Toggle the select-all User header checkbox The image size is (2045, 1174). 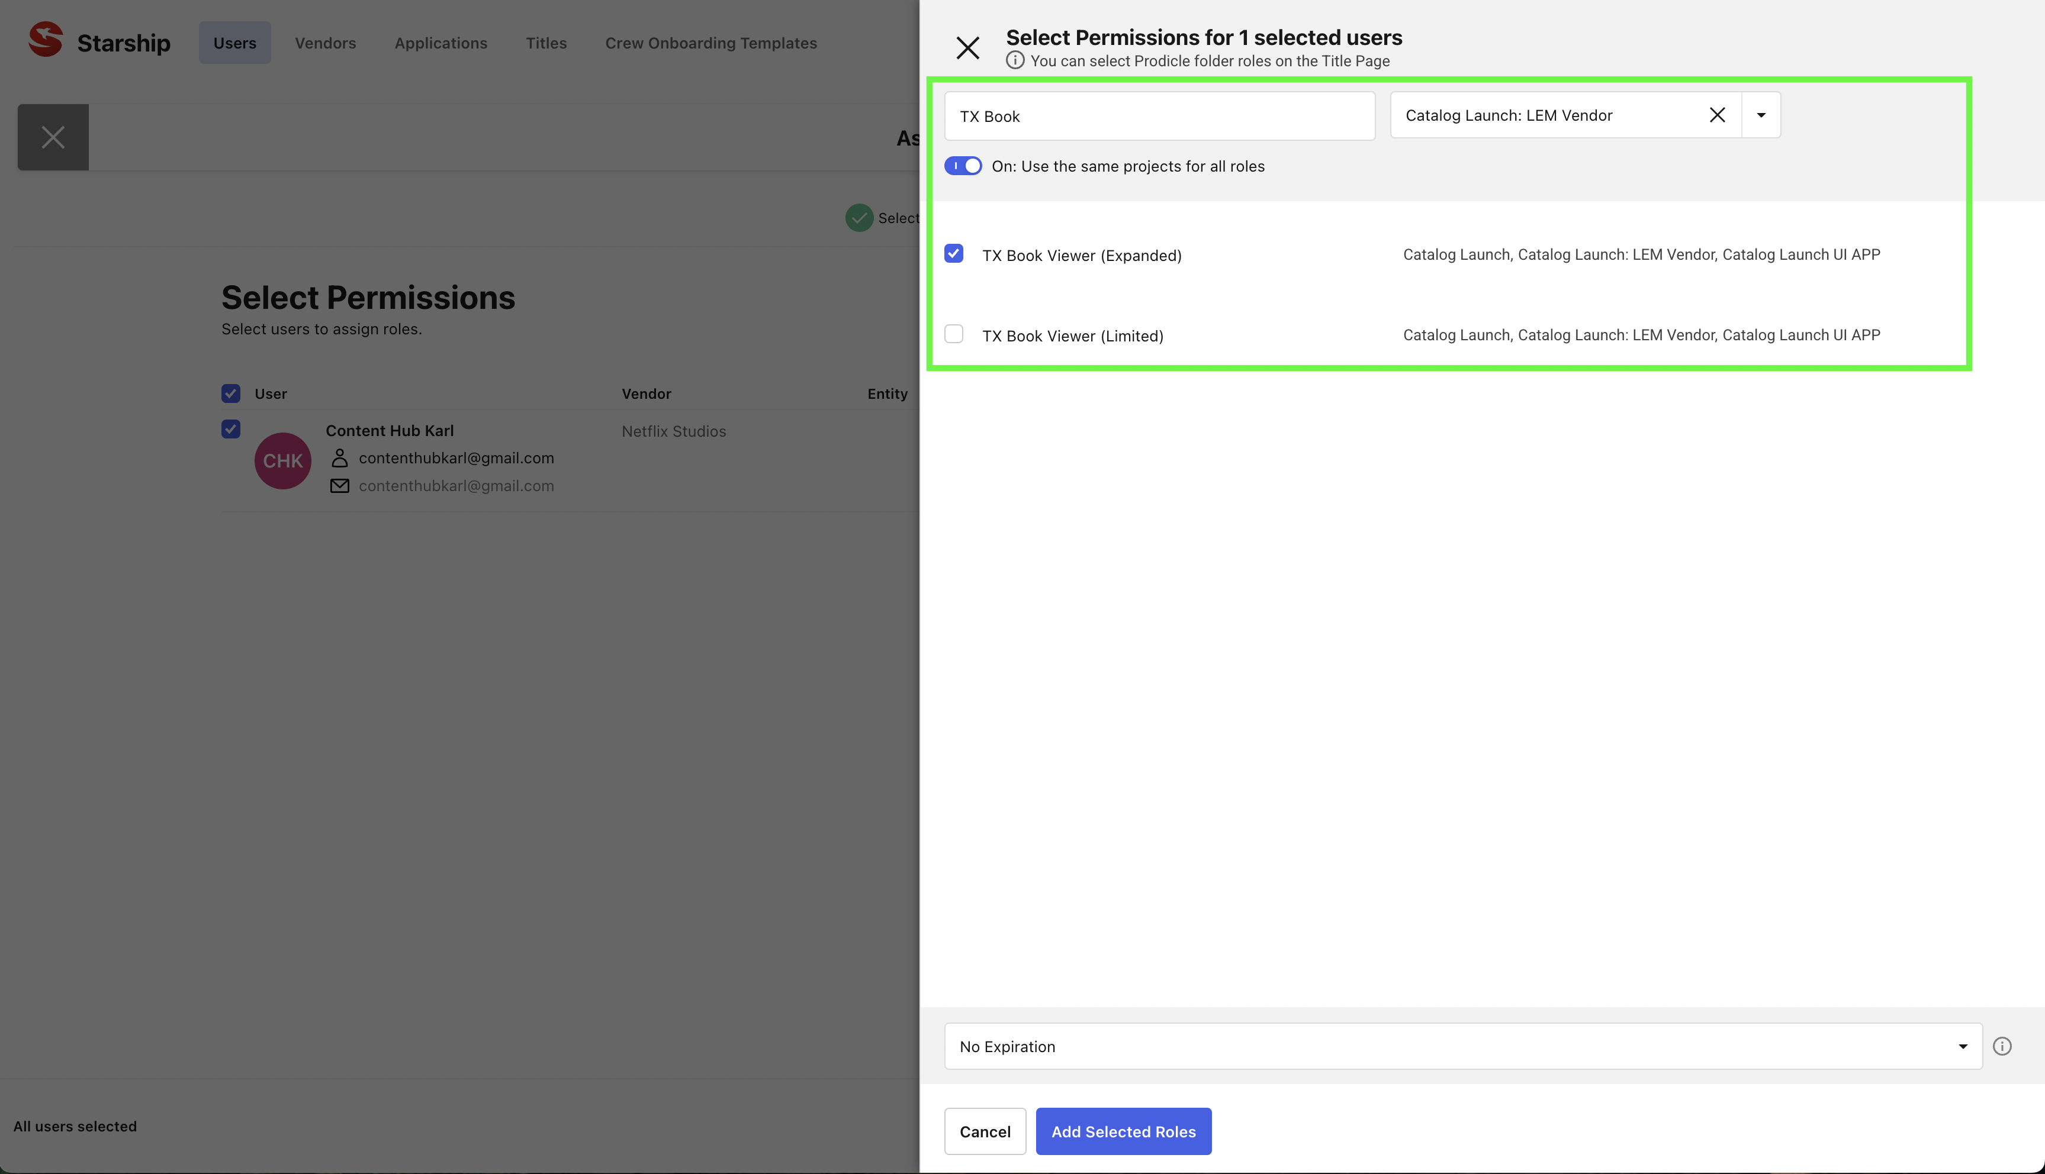click(231, 394)
